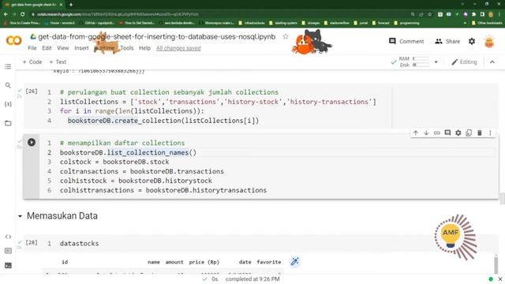The image size is (505, 284).
Task: Click the All changes saved link
Action: (178, 48)
